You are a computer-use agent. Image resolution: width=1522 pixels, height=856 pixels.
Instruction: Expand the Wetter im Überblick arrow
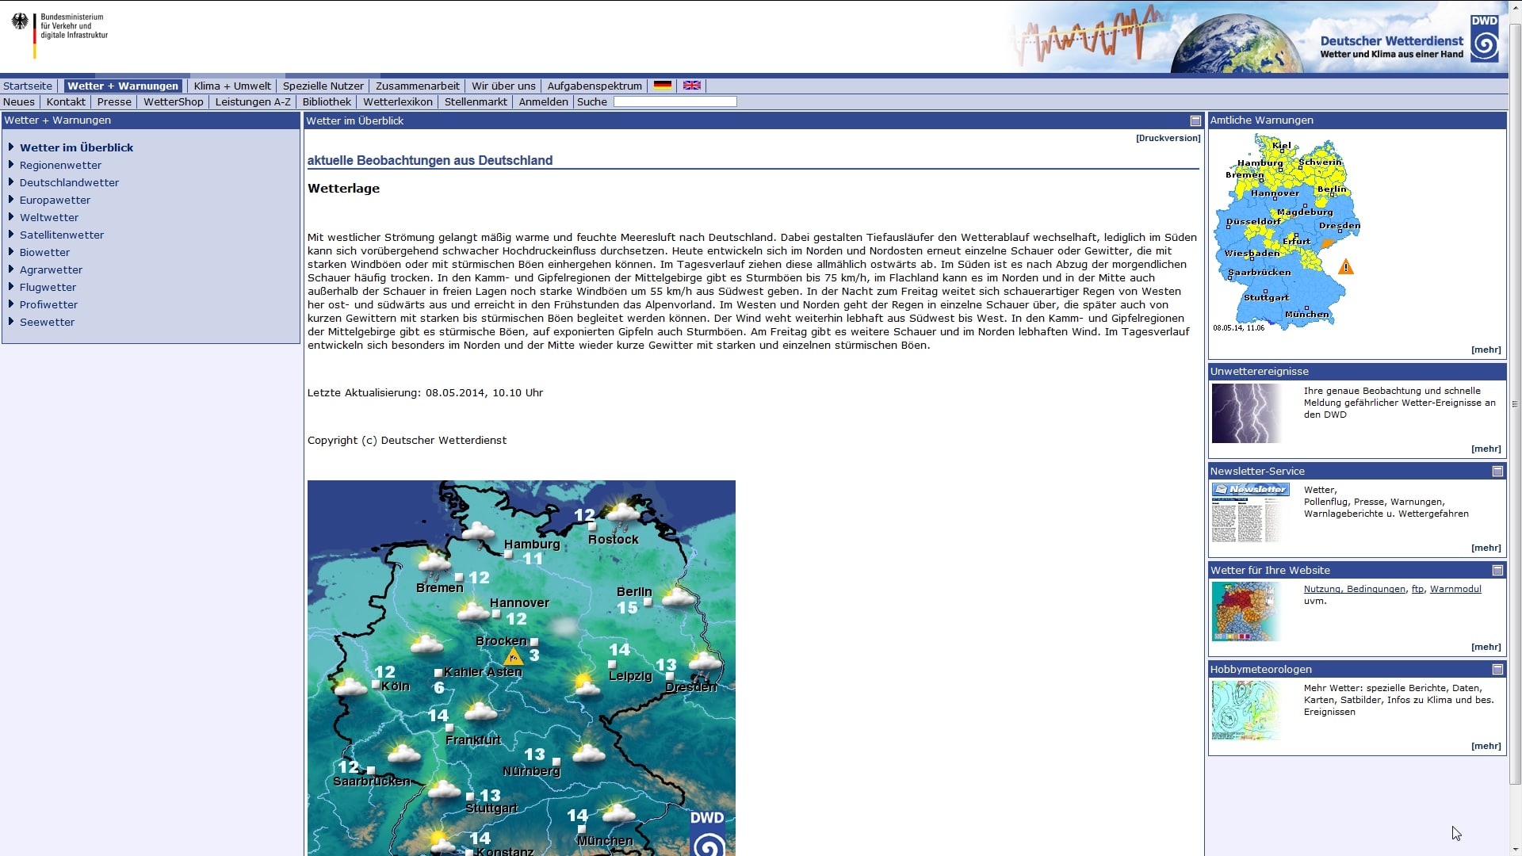[11, 147]
